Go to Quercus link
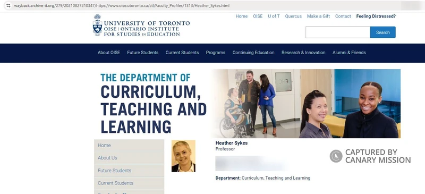Viewport: 425px width, 194px height. click(293, 16)
